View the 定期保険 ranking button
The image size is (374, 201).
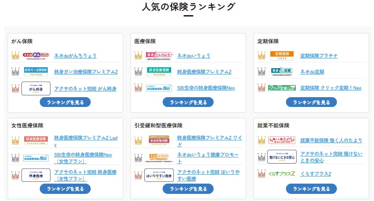pos(311,103)
